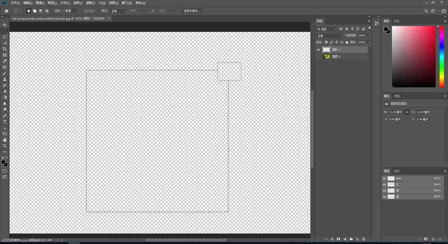Click the Home button in options bar
Screen dimensions: 448x244
tap(6, 11)
